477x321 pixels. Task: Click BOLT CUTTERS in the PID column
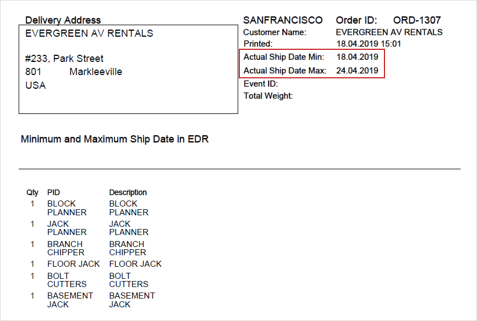[67, 280]
